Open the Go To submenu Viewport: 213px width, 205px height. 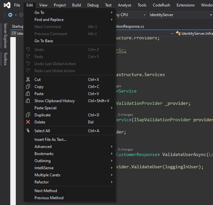70,13
